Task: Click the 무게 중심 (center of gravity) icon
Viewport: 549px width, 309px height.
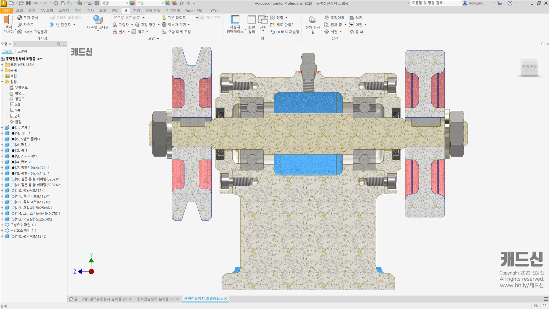Action: point(20,18)
